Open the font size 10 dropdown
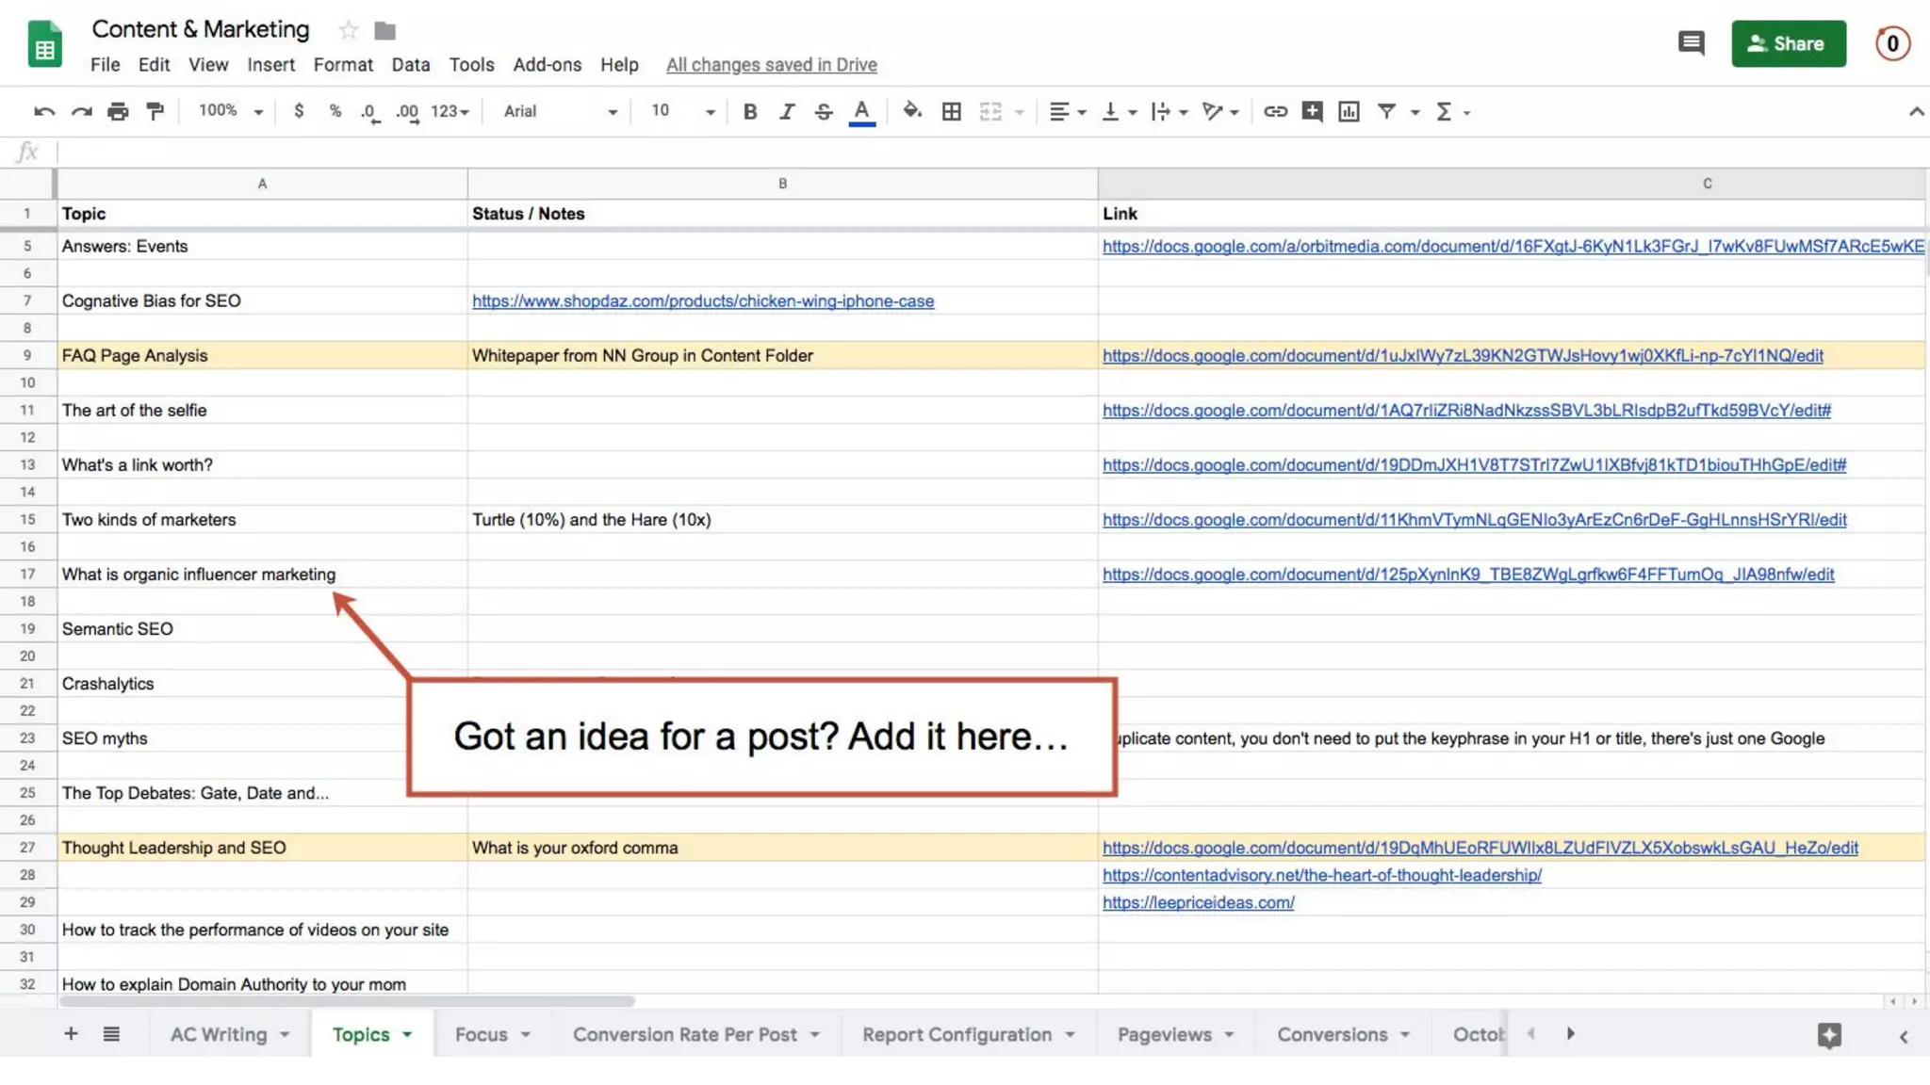 pyautogui.click(x=682, y=111)
